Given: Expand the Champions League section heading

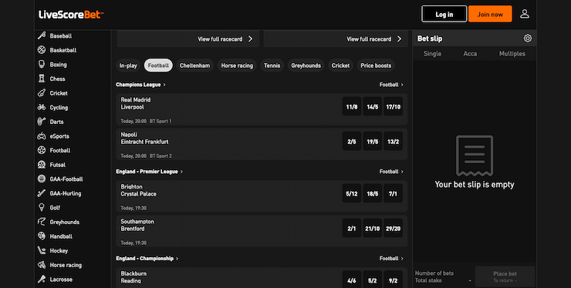Looking at the screenshot, I should pyautogui.click(x=140, y=85).
